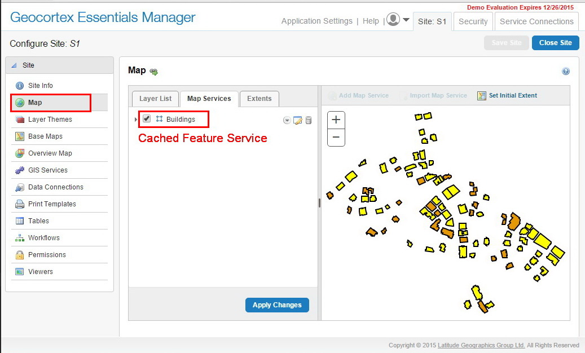Delete the Buildings map service
This screenshot has height=353, width=585.
click(309, 120)
